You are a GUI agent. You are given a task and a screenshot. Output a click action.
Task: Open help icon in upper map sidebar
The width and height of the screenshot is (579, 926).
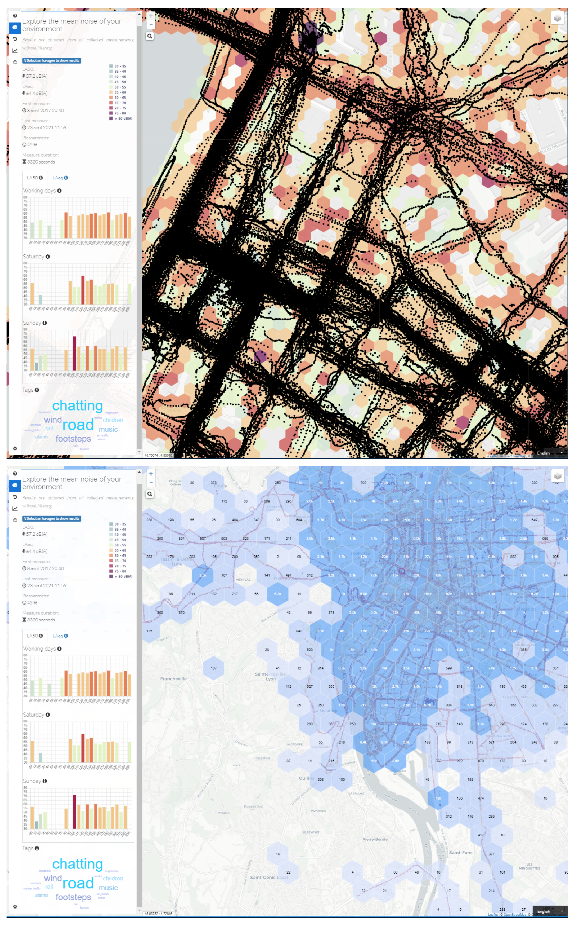pos(15,16)
